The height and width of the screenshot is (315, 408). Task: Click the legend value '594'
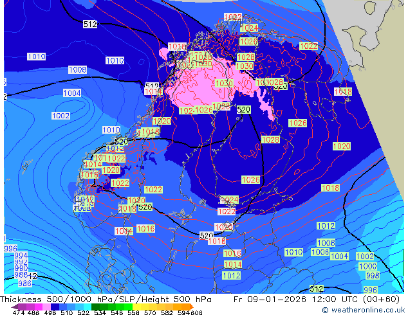tap(183, 312)
